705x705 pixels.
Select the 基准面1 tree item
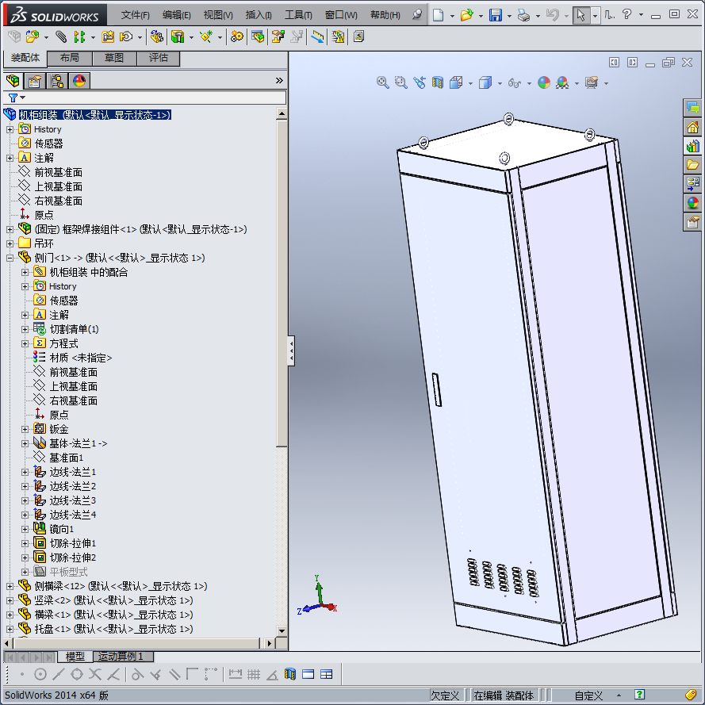pos(66,458)
